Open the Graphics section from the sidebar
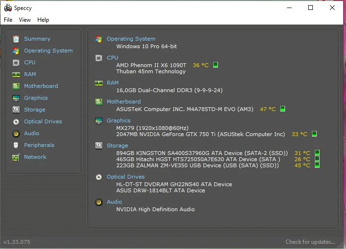 click(x=36, y=98)
